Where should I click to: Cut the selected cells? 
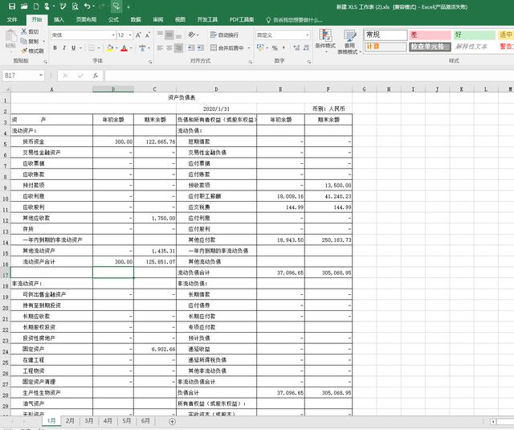pyautogui.click(x=30, y=32)
